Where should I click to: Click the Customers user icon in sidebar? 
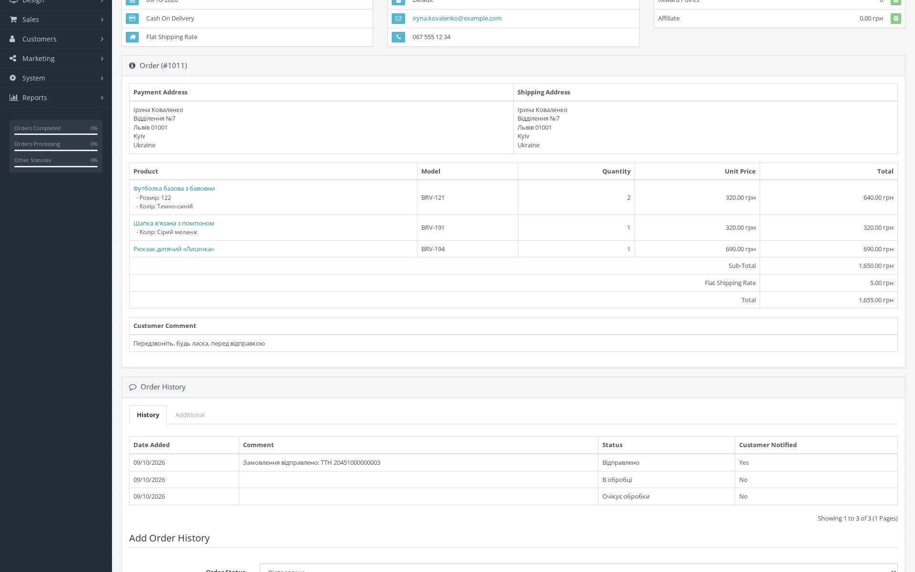(13, 39)
